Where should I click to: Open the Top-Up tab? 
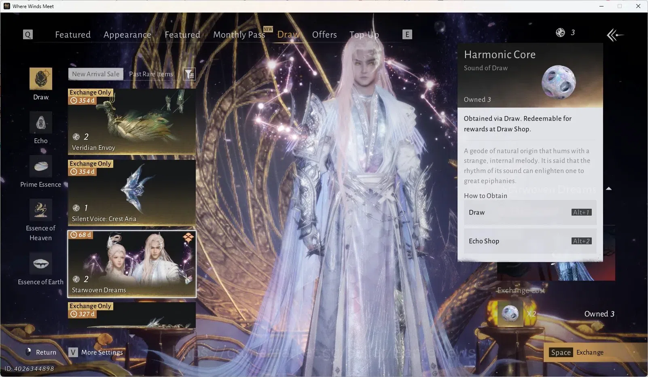pyautogui.click(x=364, y=35)
